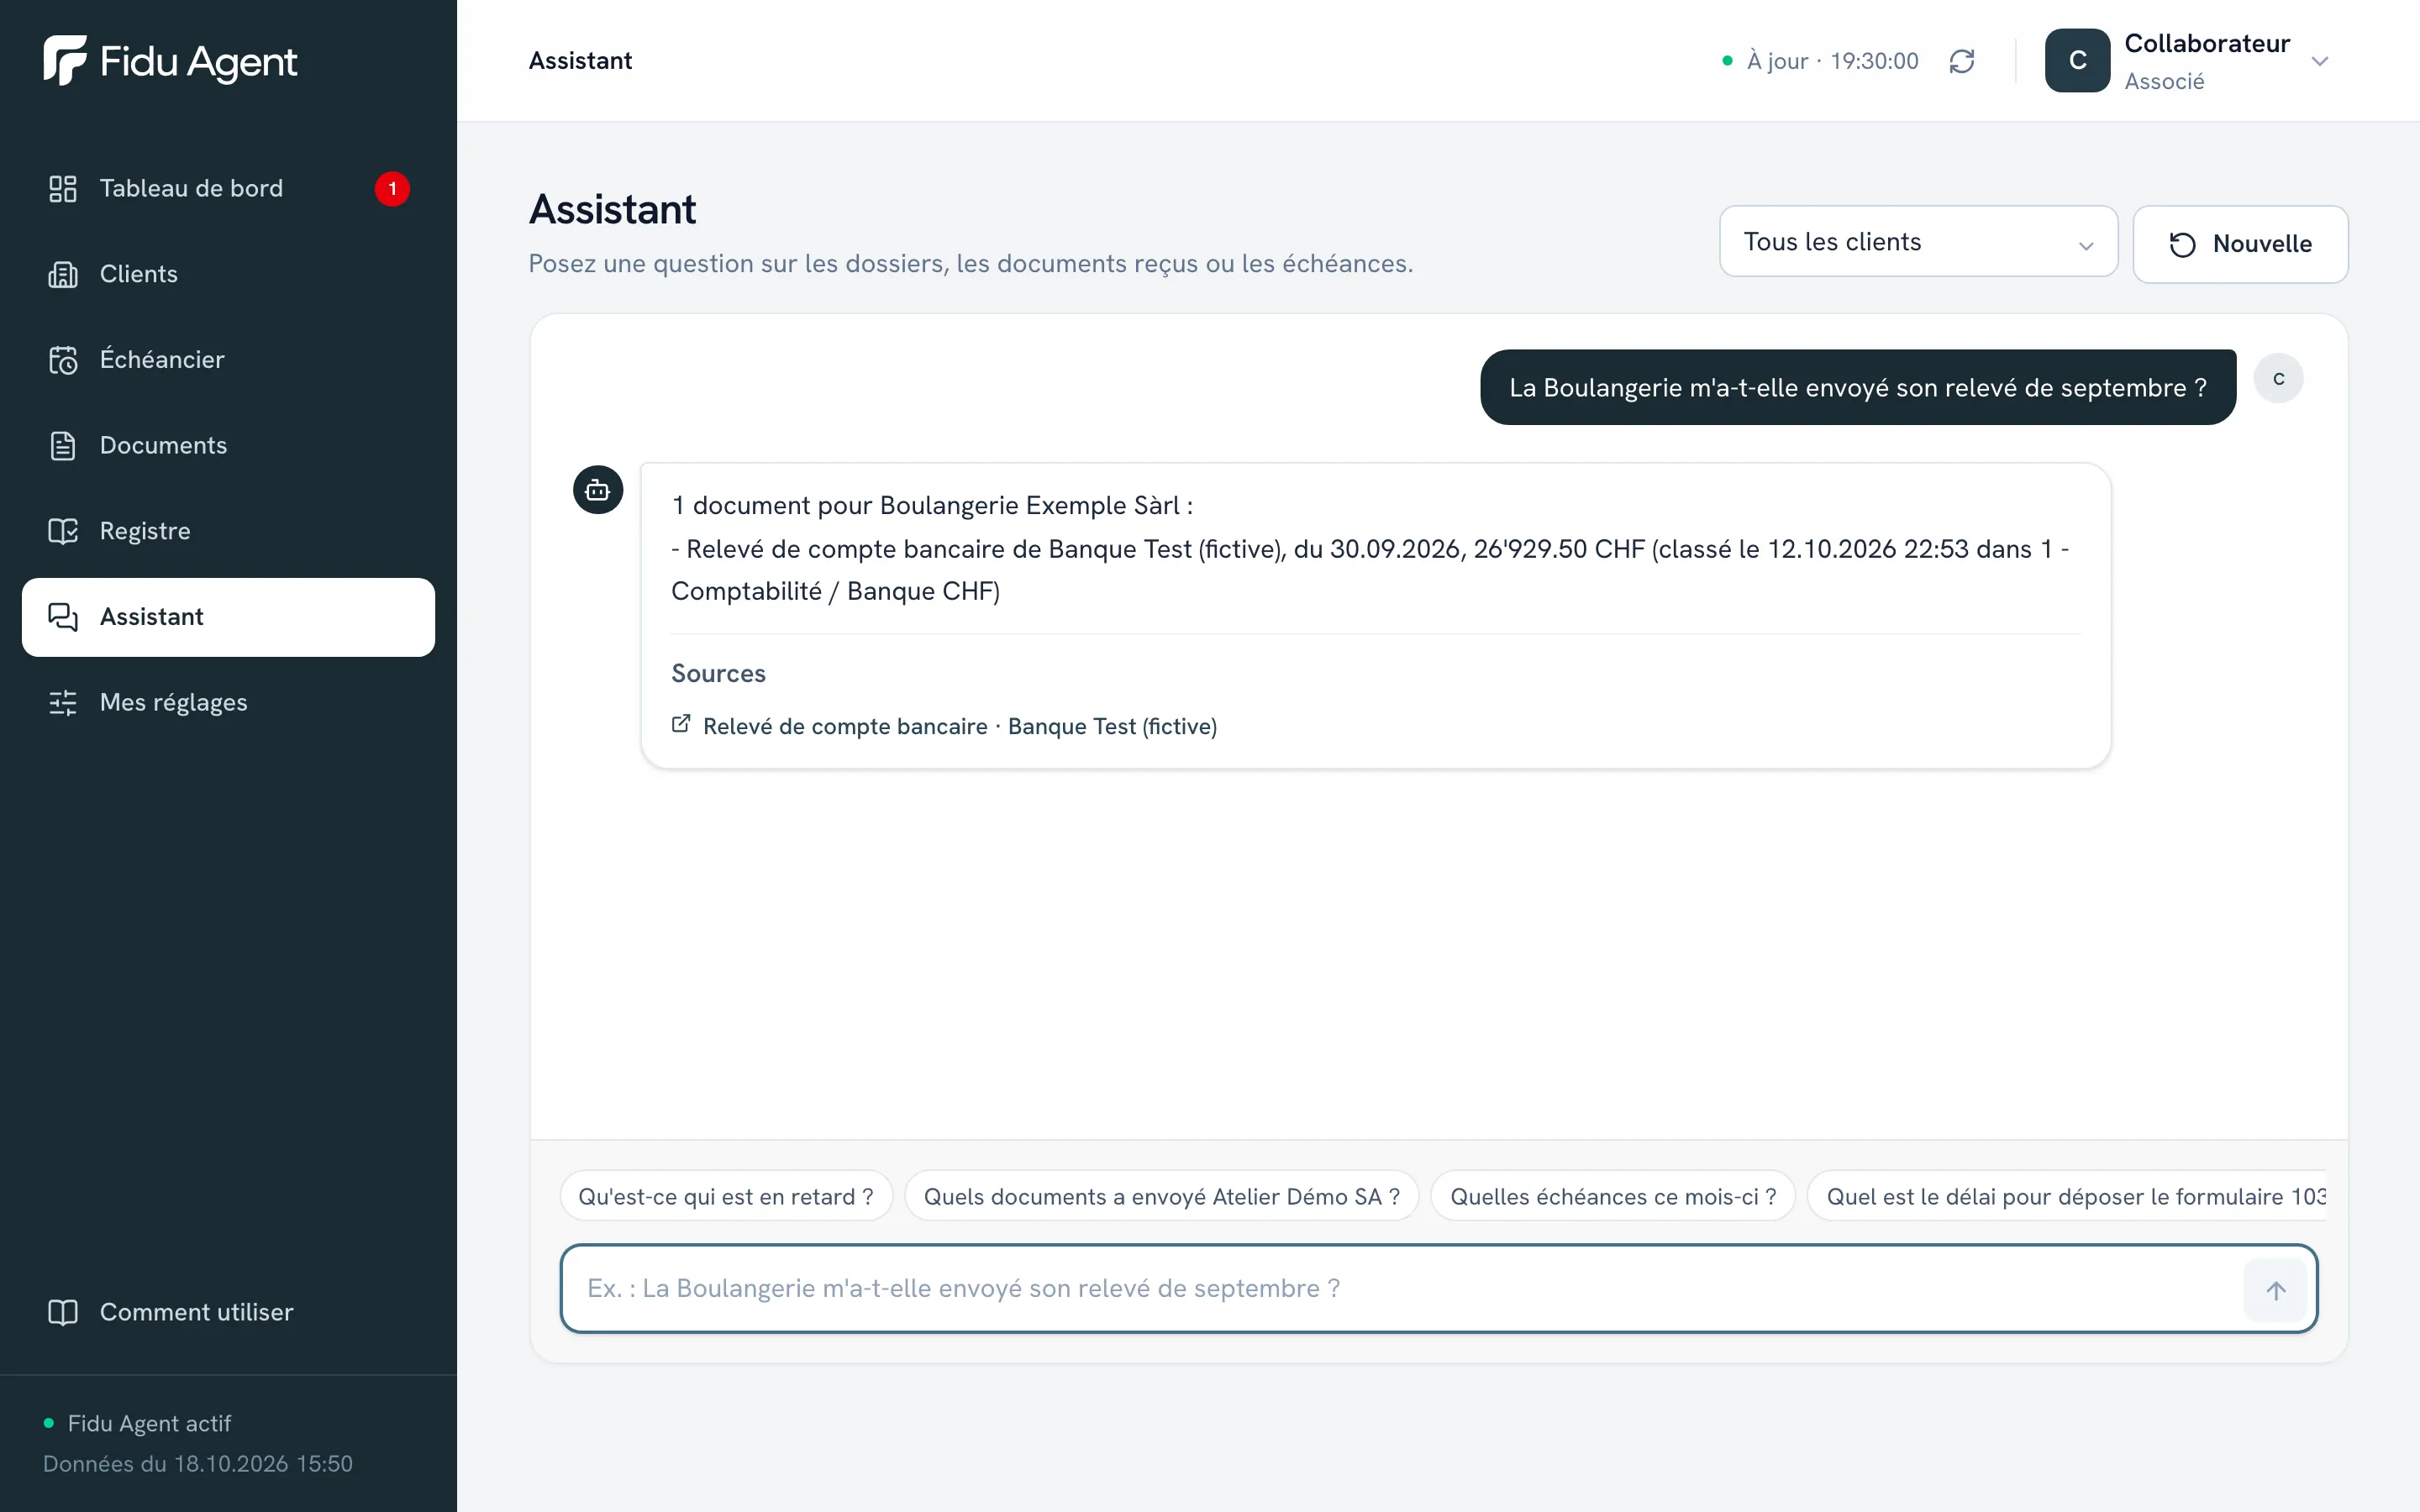2420x1512 pixels.
Task: Click the user message bubble about Boulangerie
Action: pos(1858,388)
